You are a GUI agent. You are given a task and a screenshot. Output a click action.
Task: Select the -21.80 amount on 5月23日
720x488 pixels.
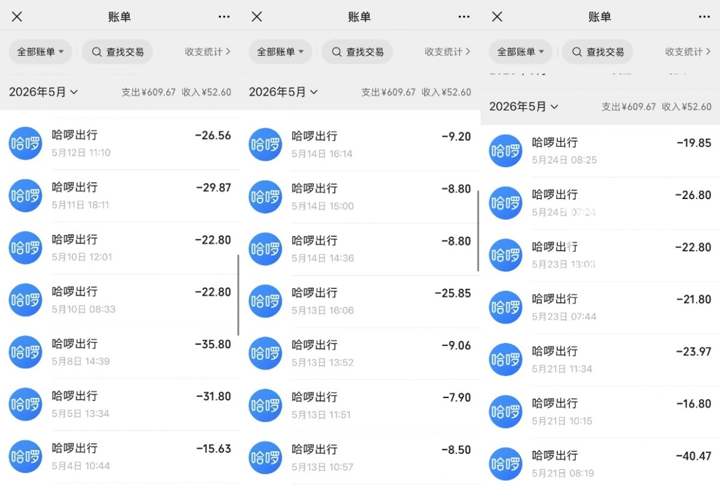coord(694,299)
